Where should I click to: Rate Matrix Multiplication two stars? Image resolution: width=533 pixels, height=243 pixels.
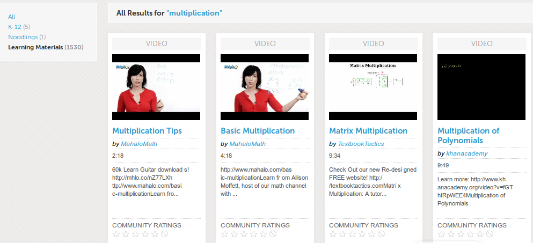342,234
